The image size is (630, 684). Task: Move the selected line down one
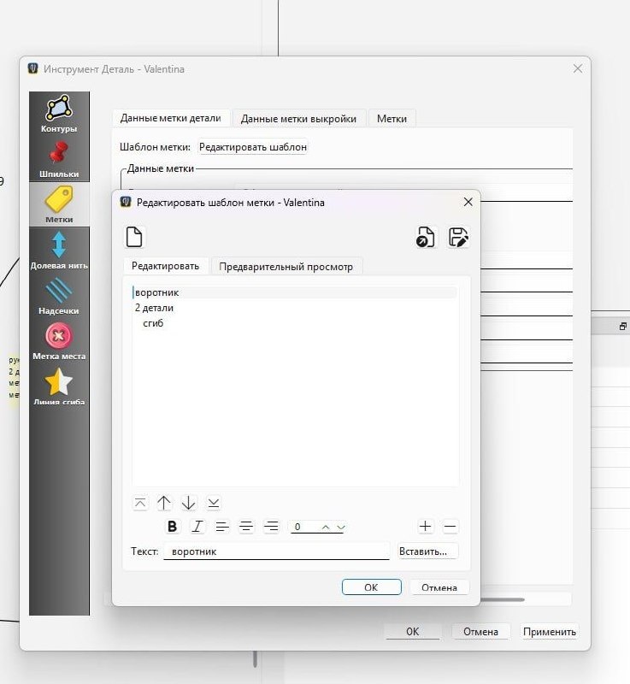(188, 503)
